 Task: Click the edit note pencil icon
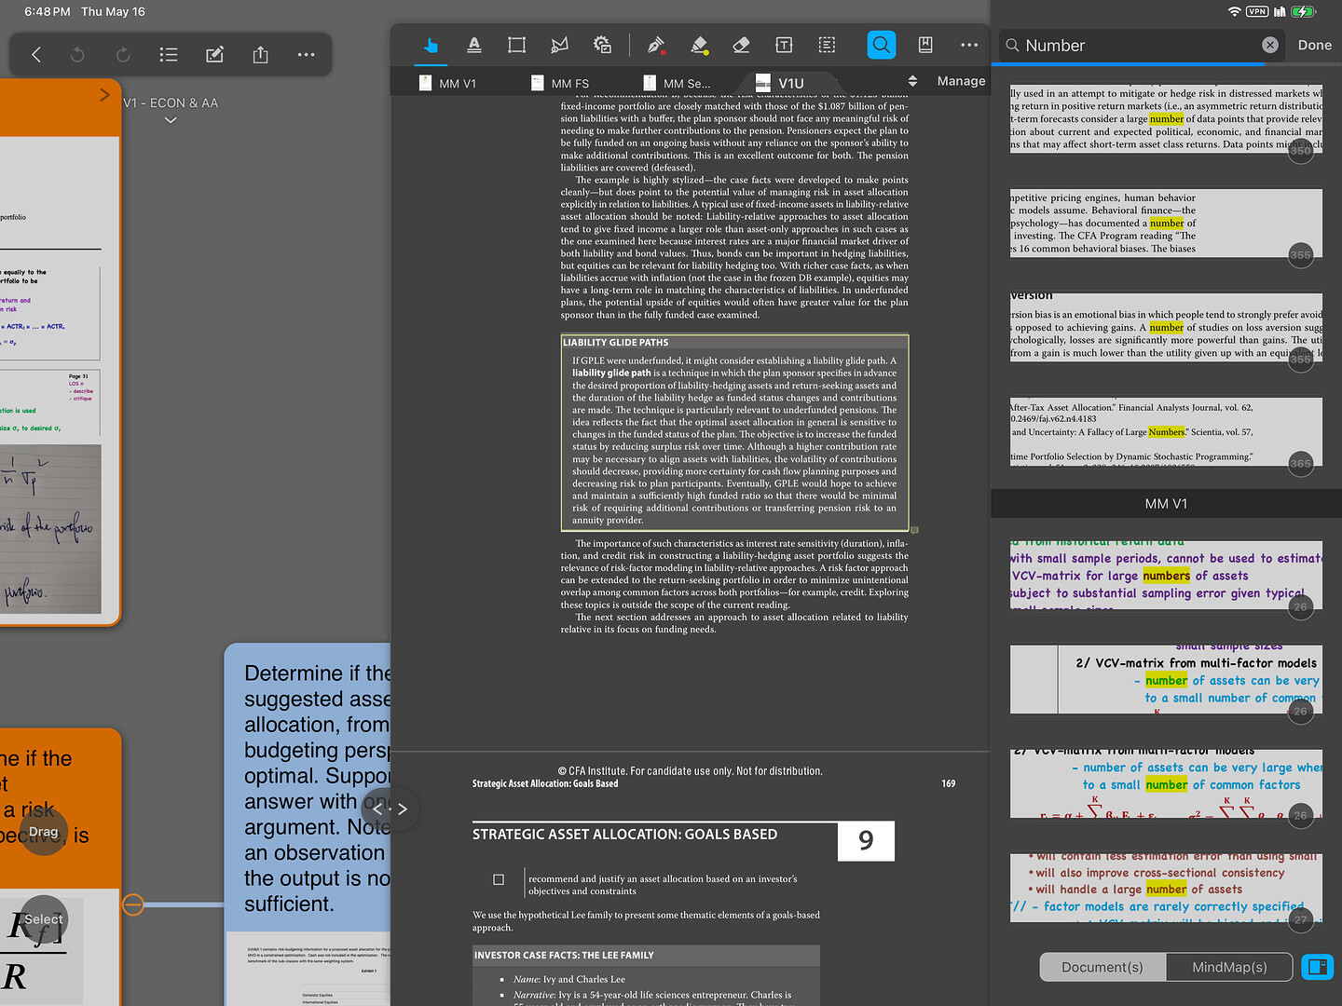tap(214, 55)
